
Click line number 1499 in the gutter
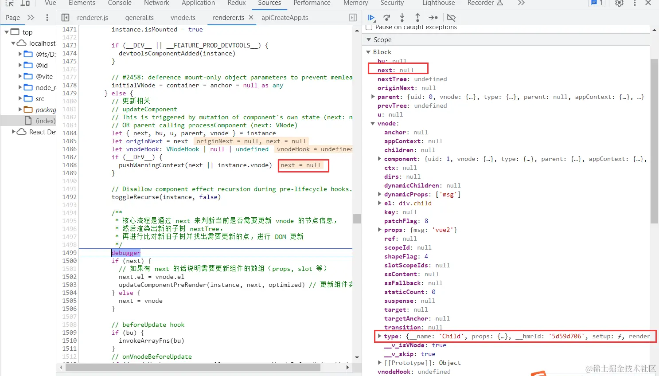[69, 253]
